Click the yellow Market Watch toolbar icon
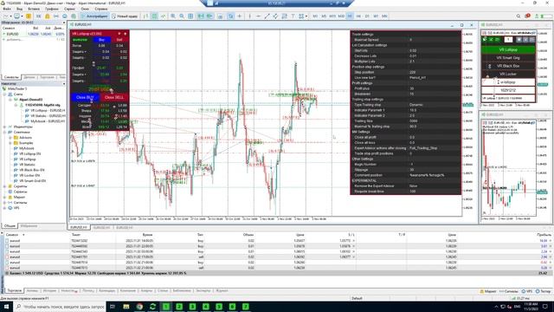 click(x=29, y=16)
